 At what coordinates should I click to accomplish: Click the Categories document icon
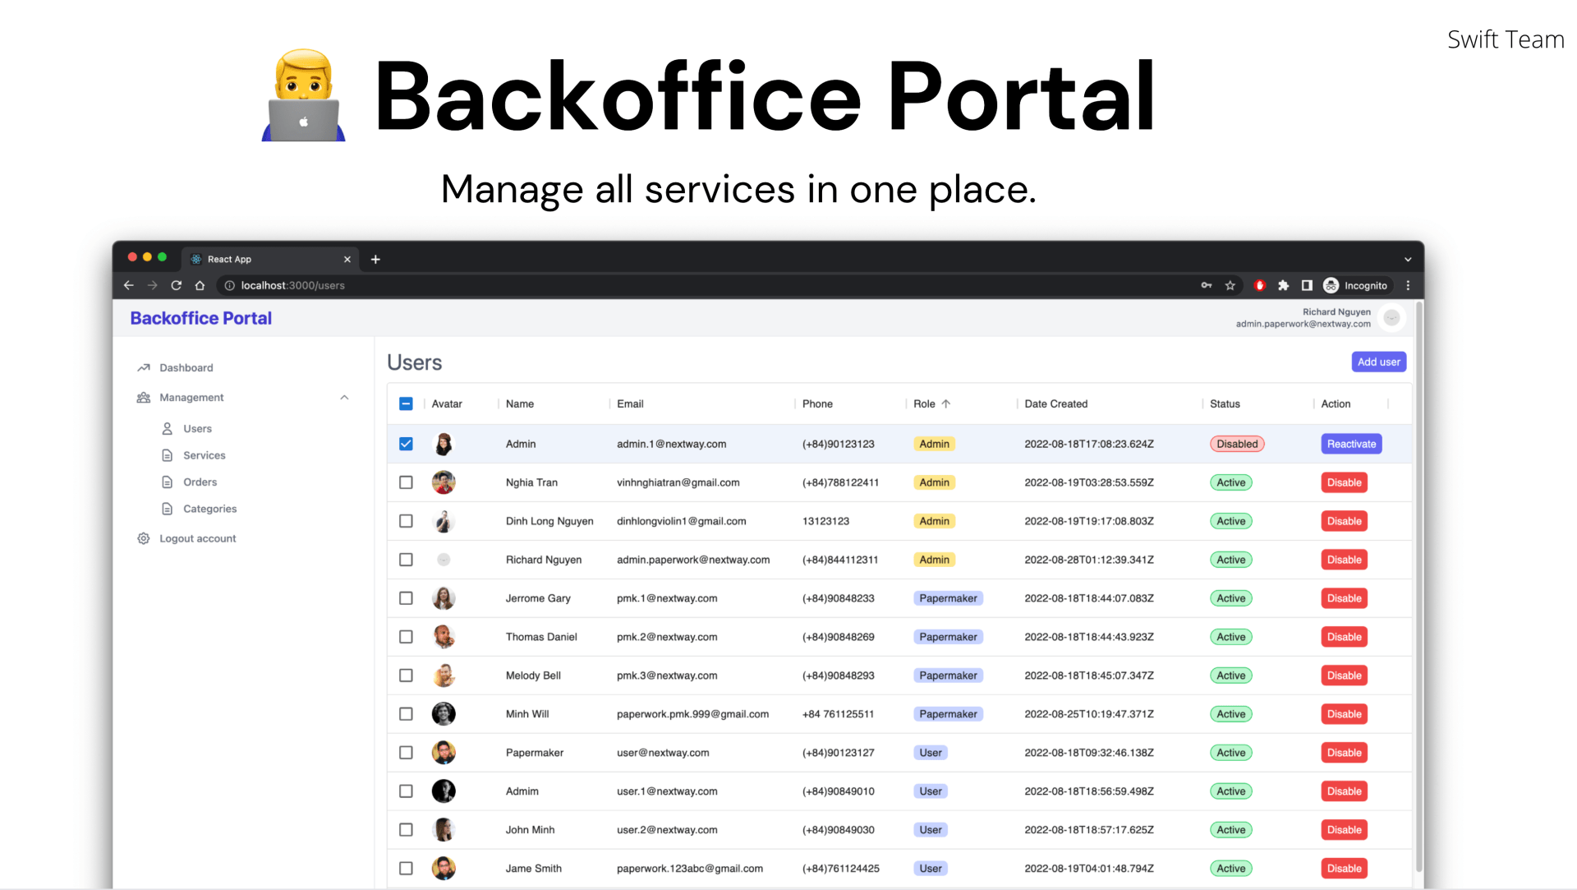pos(168,509)
